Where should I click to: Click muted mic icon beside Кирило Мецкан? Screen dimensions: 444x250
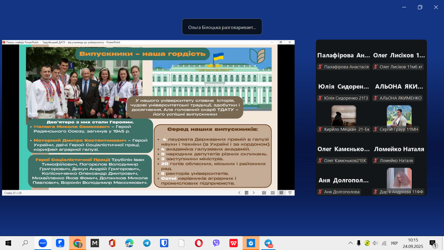click(x=321, y=130)
